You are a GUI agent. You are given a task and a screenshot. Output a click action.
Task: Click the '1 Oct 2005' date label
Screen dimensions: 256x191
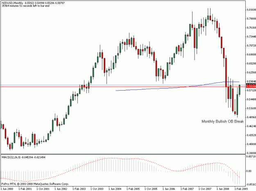click(151, 189)
